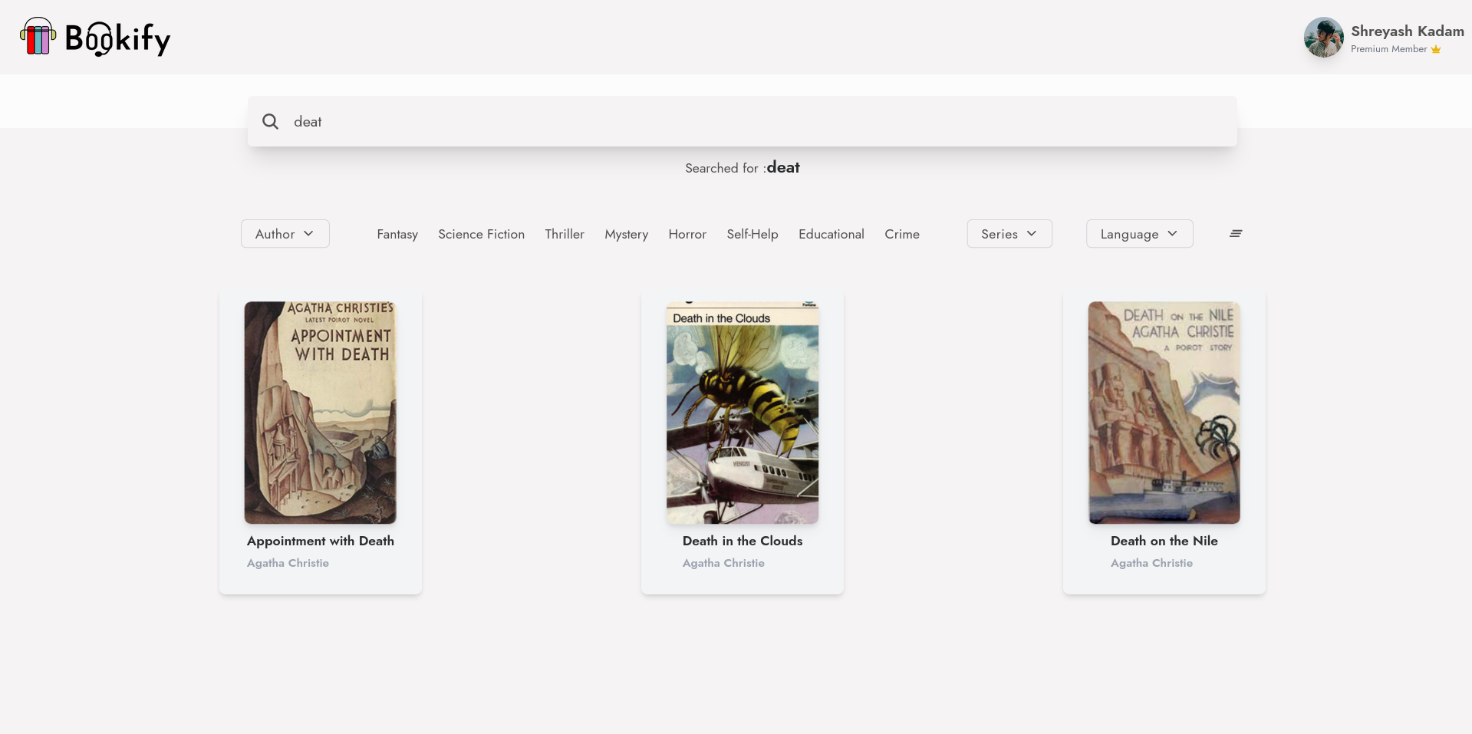Image resolution: width=1472 pixels, height=734 pixels.
Task: Expand the Author dropdown
Action: 285,234
